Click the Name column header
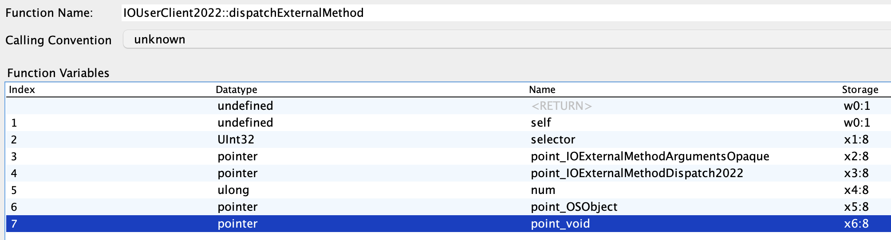The height and width of the screenshot is (240, 891). click(542, 89)
